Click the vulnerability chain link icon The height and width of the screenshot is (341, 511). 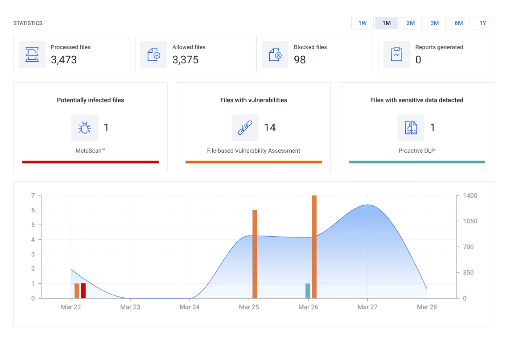coord(245,128)
